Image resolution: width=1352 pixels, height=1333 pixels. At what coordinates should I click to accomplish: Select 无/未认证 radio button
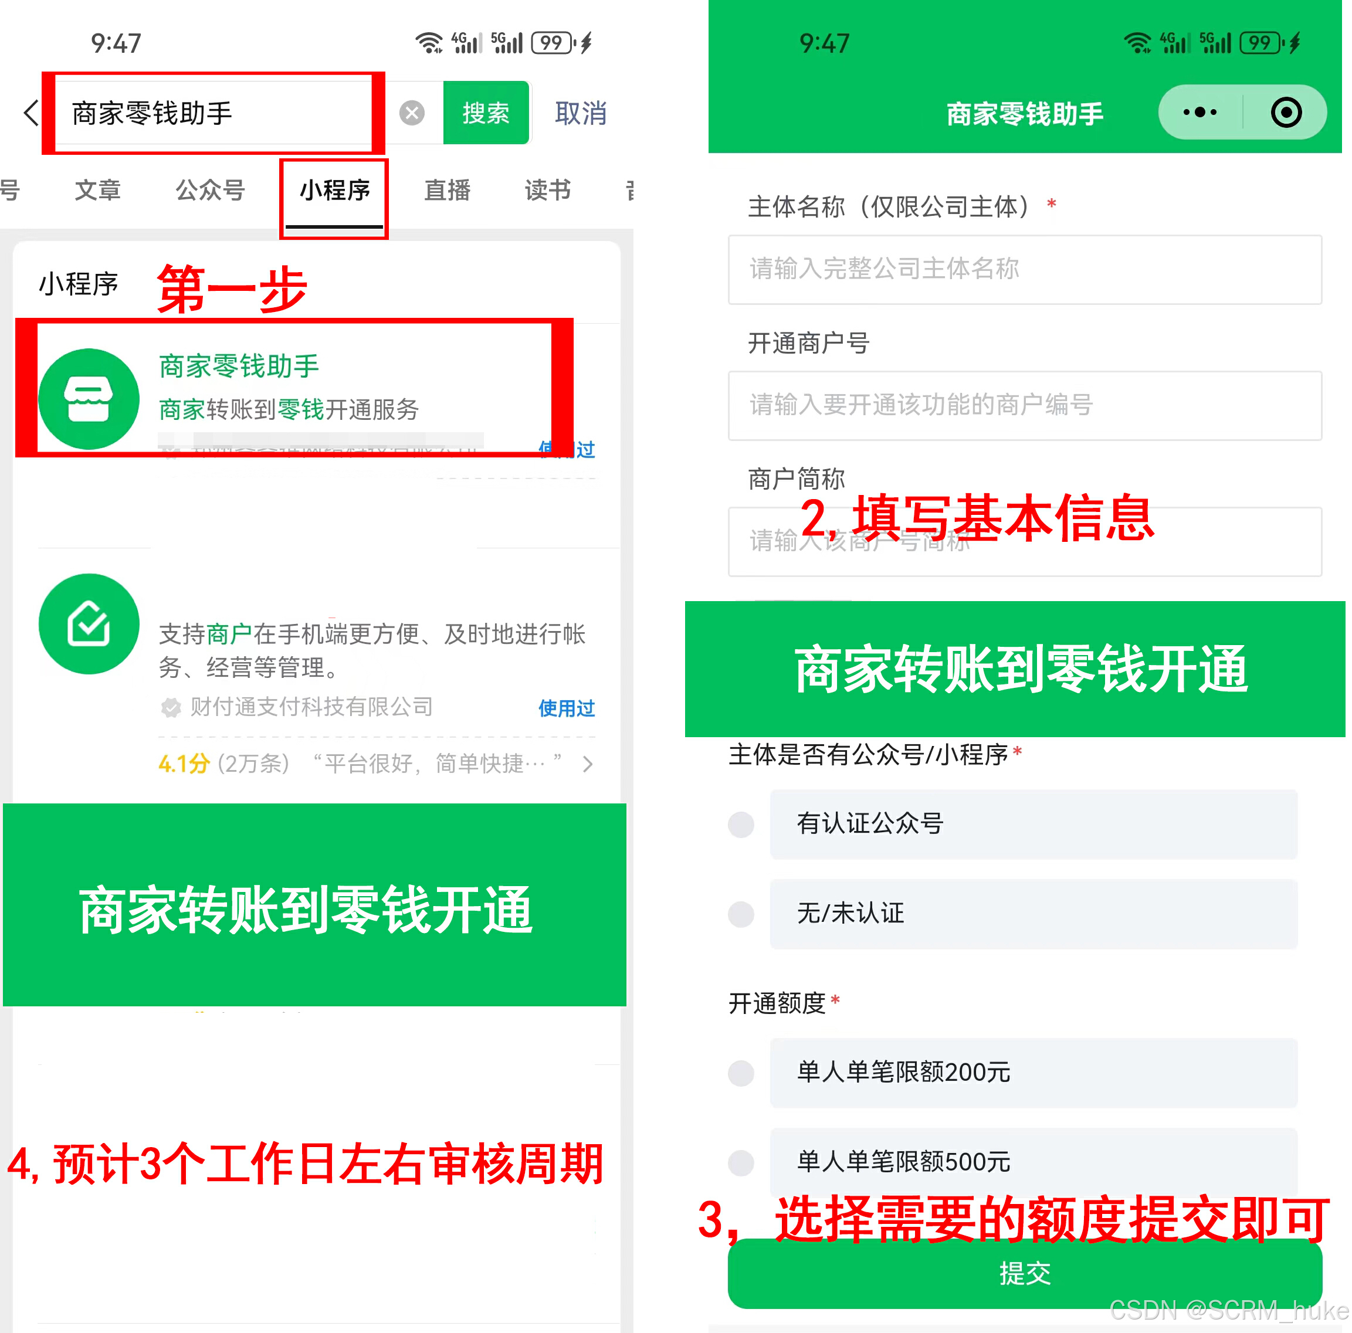pyautogui.click(x=745, y=915)
